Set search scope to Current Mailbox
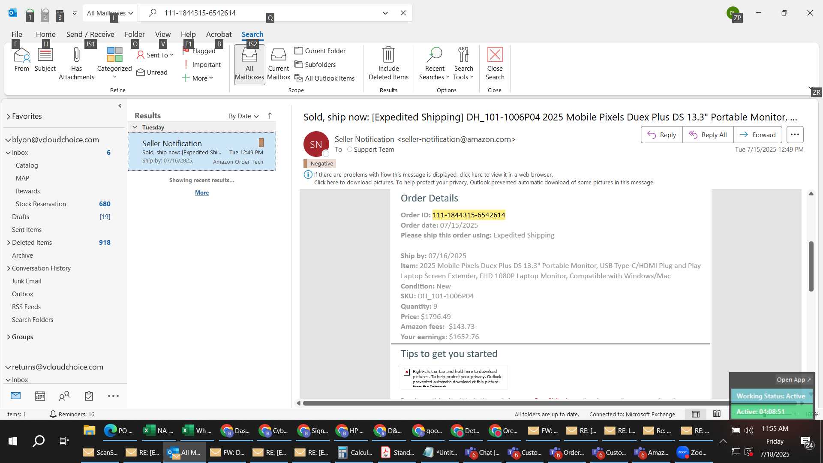 279,64
